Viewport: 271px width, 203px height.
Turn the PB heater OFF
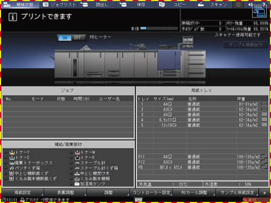(x=78, y=38)
